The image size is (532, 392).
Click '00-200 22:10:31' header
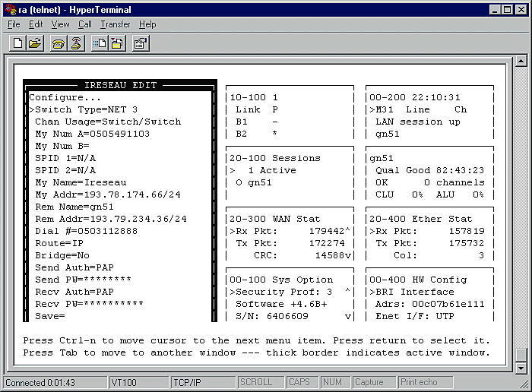[415, 98]
